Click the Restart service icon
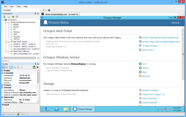 pos(140,68)
